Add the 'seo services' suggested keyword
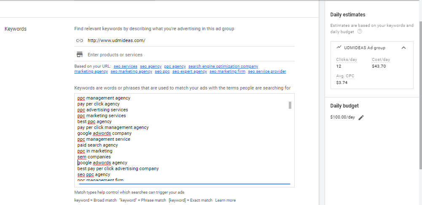 point(125,66)
